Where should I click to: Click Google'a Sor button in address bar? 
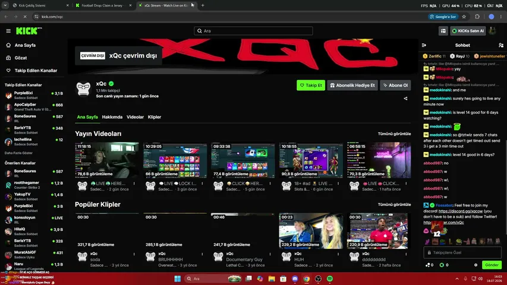point(443,17)
